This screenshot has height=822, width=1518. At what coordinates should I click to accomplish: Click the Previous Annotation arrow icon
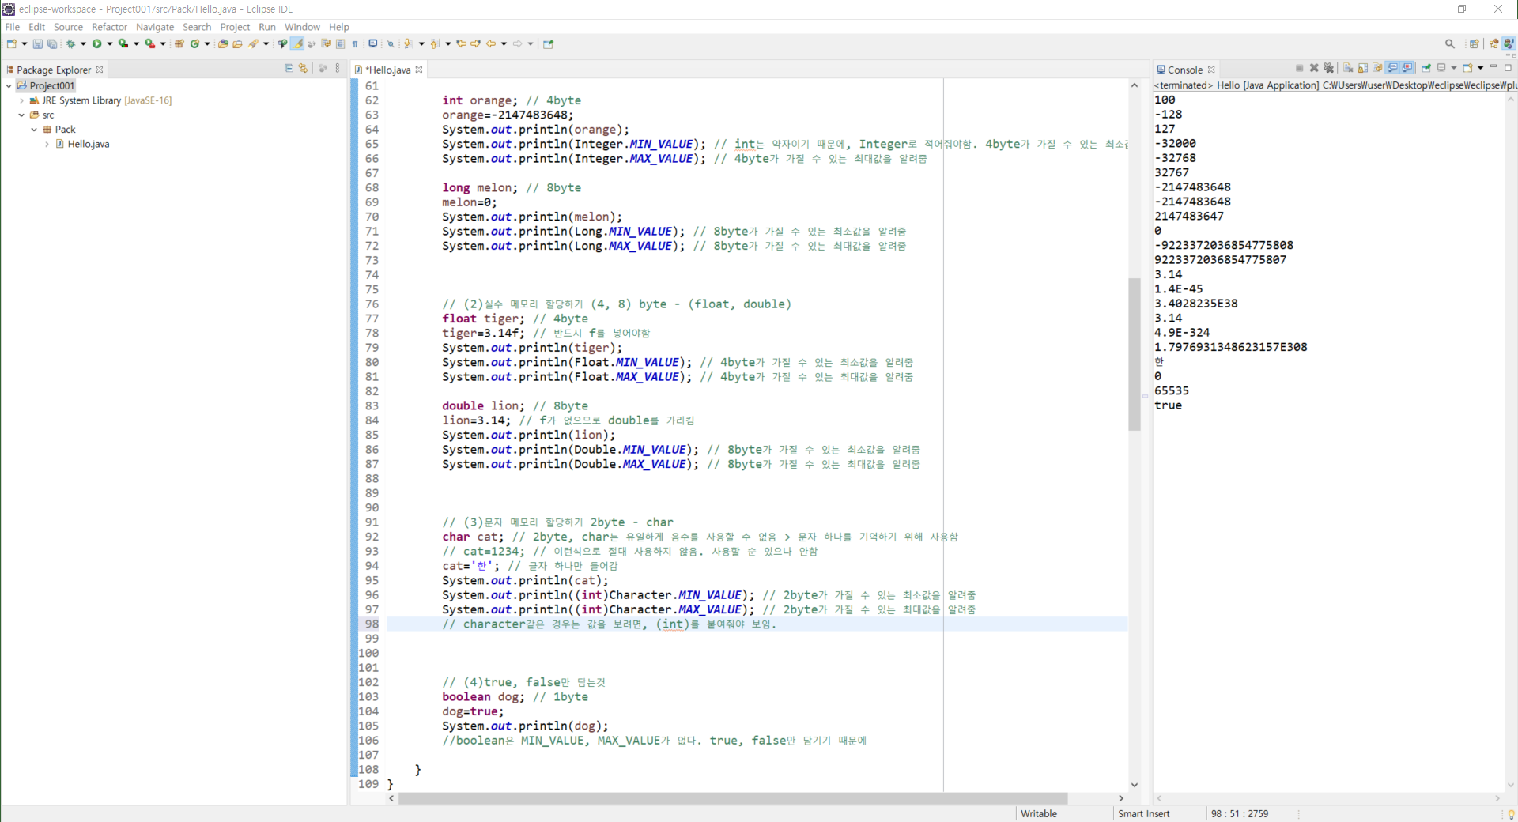coord(434,44)
